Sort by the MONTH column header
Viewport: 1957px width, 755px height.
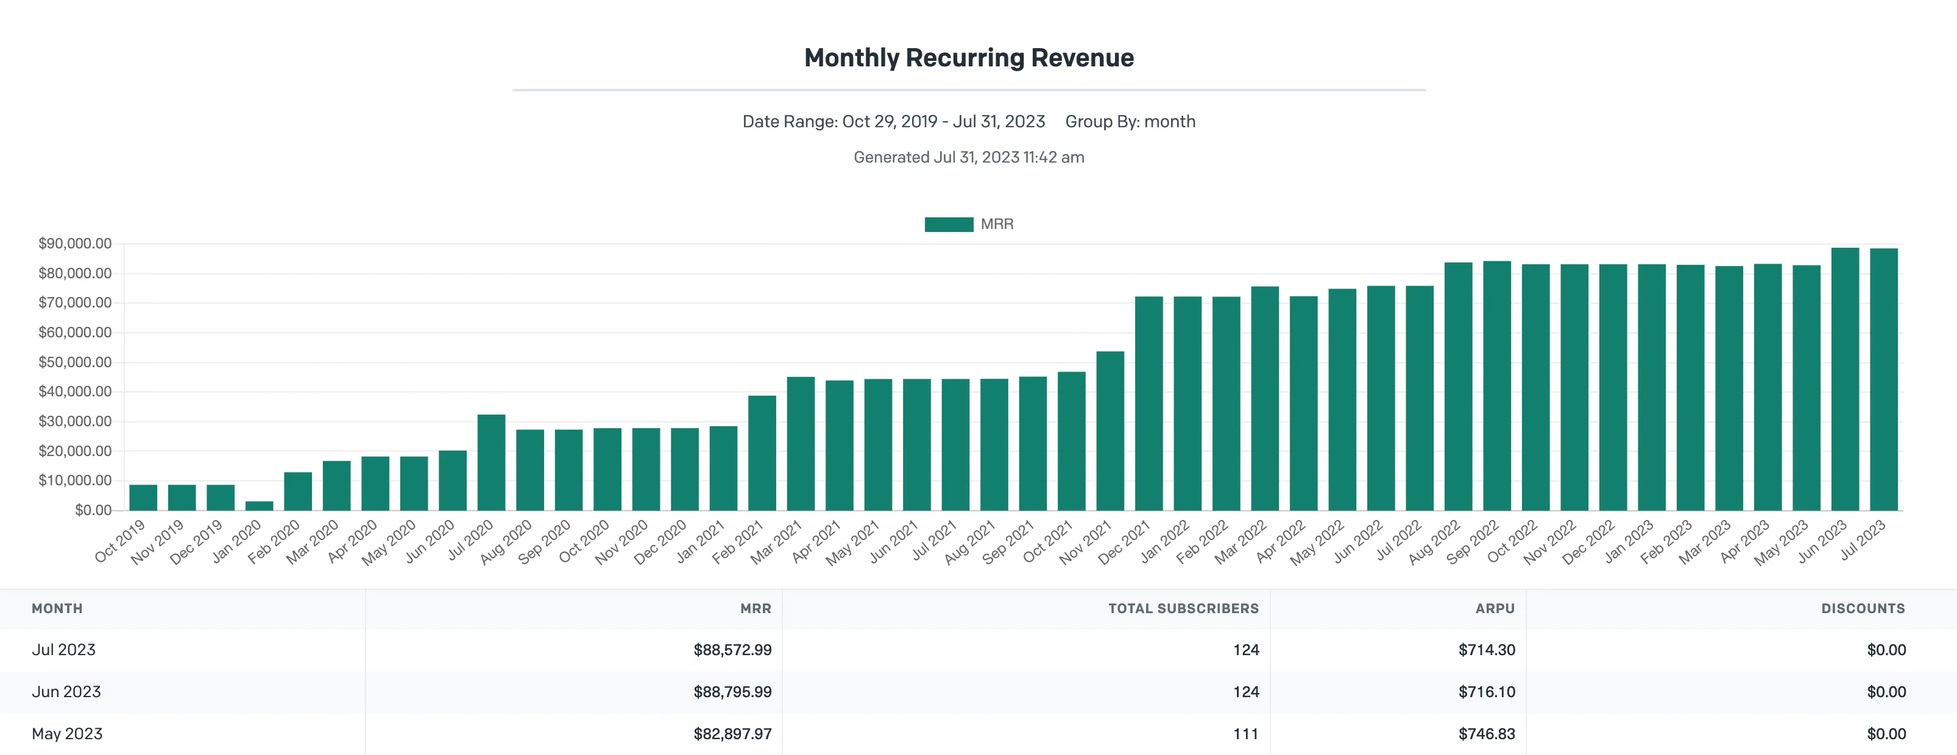pos(57,608)
